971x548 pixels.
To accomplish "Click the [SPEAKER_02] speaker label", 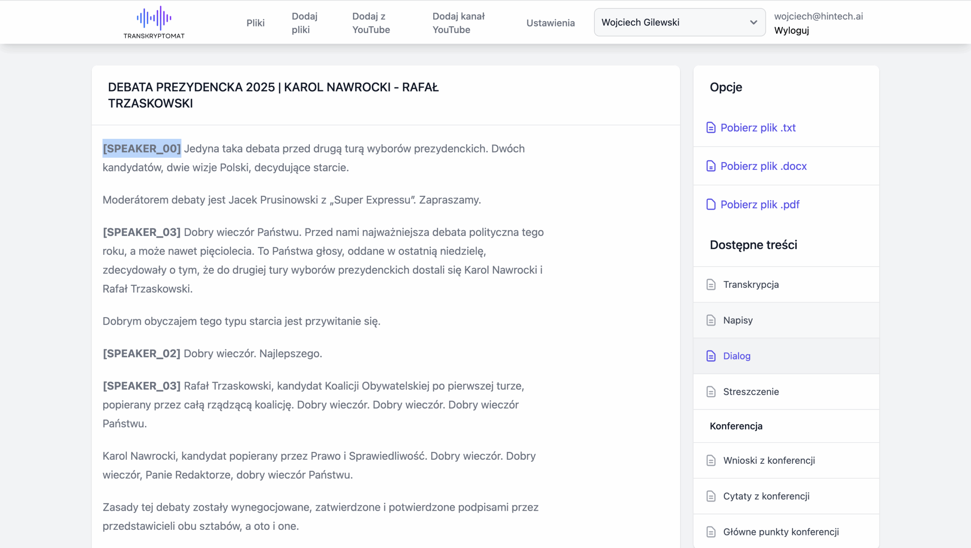I will point(141,353).
